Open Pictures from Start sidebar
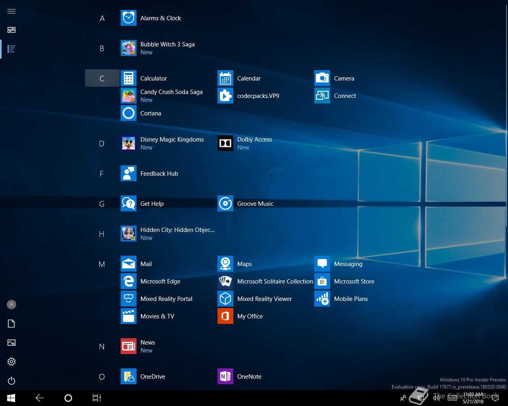The image size is (508, 406). click(x=12, y=343)
